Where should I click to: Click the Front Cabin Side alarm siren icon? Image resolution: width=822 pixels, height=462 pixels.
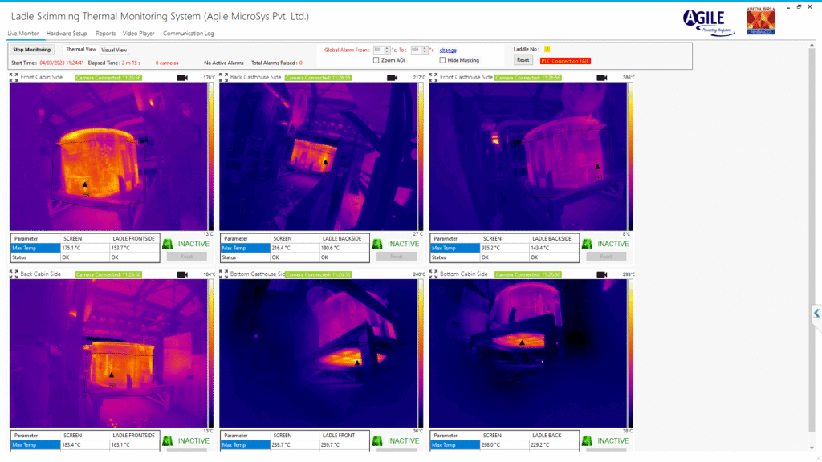[x=168, y=244]
